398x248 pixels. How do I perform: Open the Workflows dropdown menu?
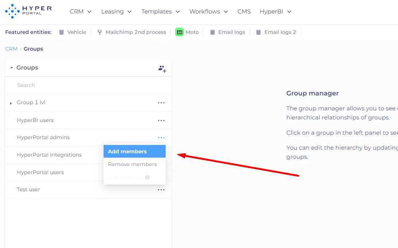tap(208, 11)
